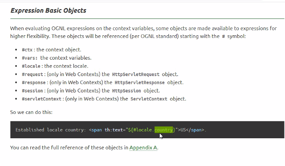Viewport: 285px width, 166px height.
Task: Click the HttpServletRequest code text
Action: tap(136, 74)
